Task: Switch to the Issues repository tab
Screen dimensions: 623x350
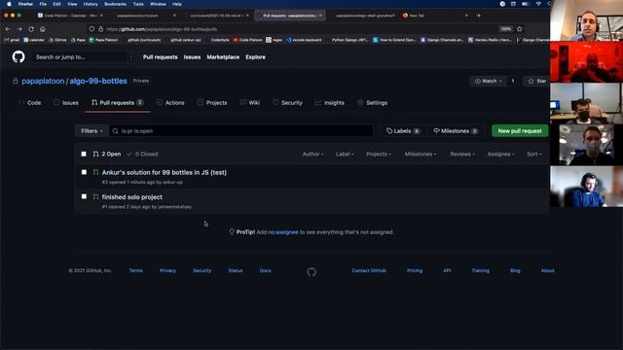Action: click(x=66, y=103)
